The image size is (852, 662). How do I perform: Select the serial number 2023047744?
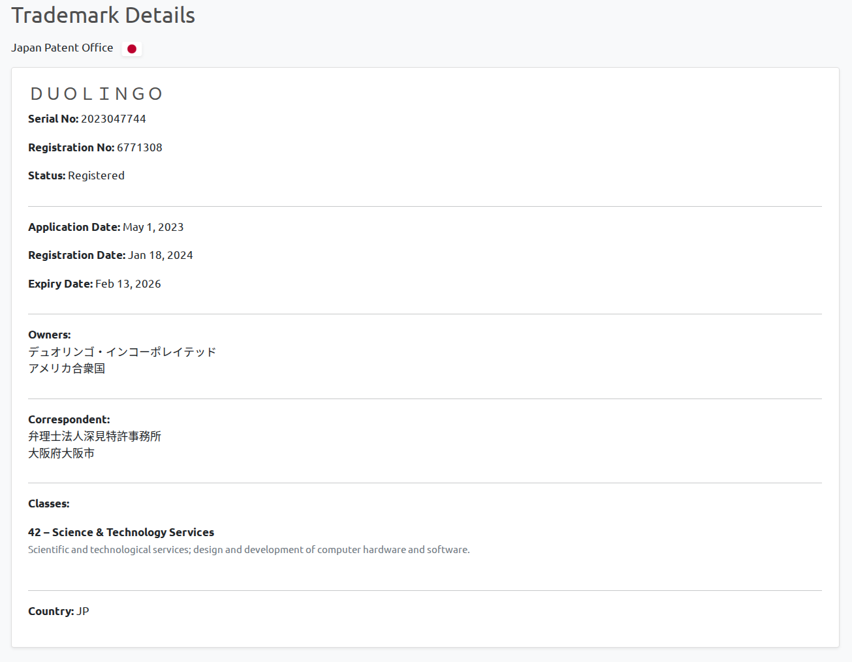pyautogui.click(x=114, y=119)
